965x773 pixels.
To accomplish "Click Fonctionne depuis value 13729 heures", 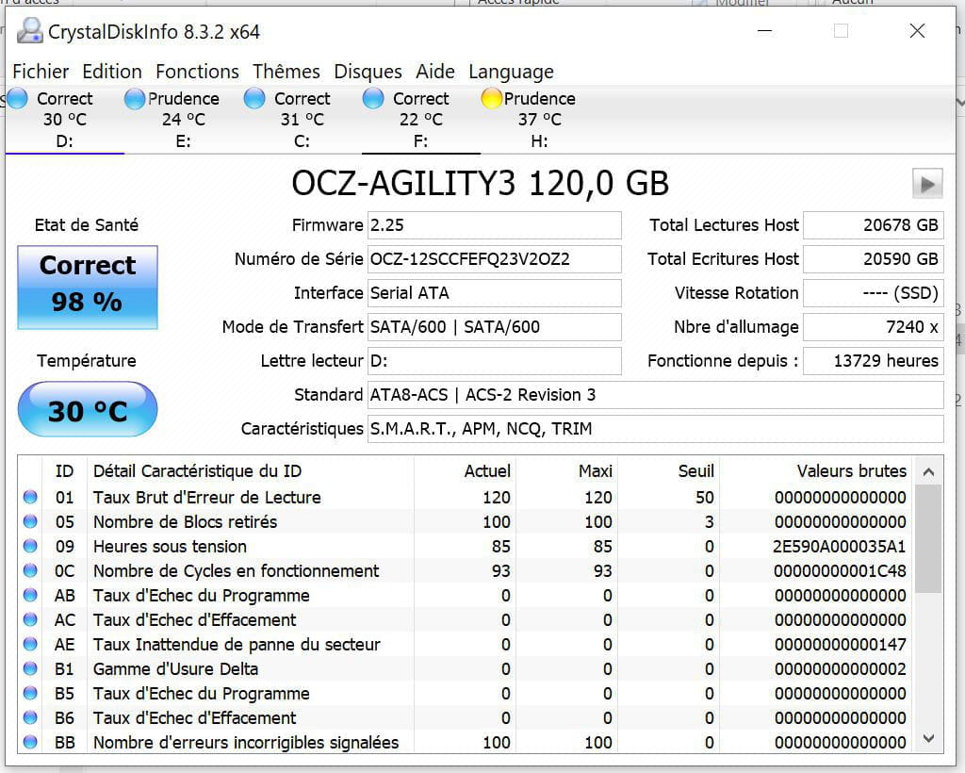I will [x=874, y=361].
